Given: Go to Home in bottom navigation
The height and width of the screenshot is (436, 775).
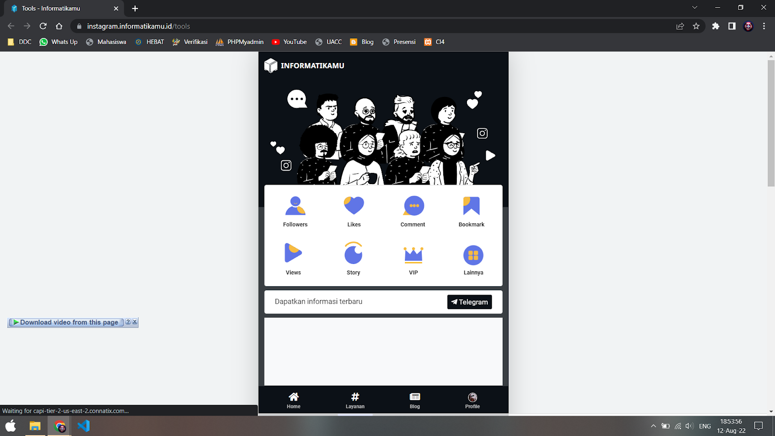Looking at the screenshot, I should click(294, 401).
